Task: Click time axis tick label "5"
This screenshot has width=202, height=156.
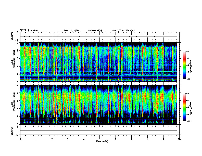Action: tap(100, 139)
